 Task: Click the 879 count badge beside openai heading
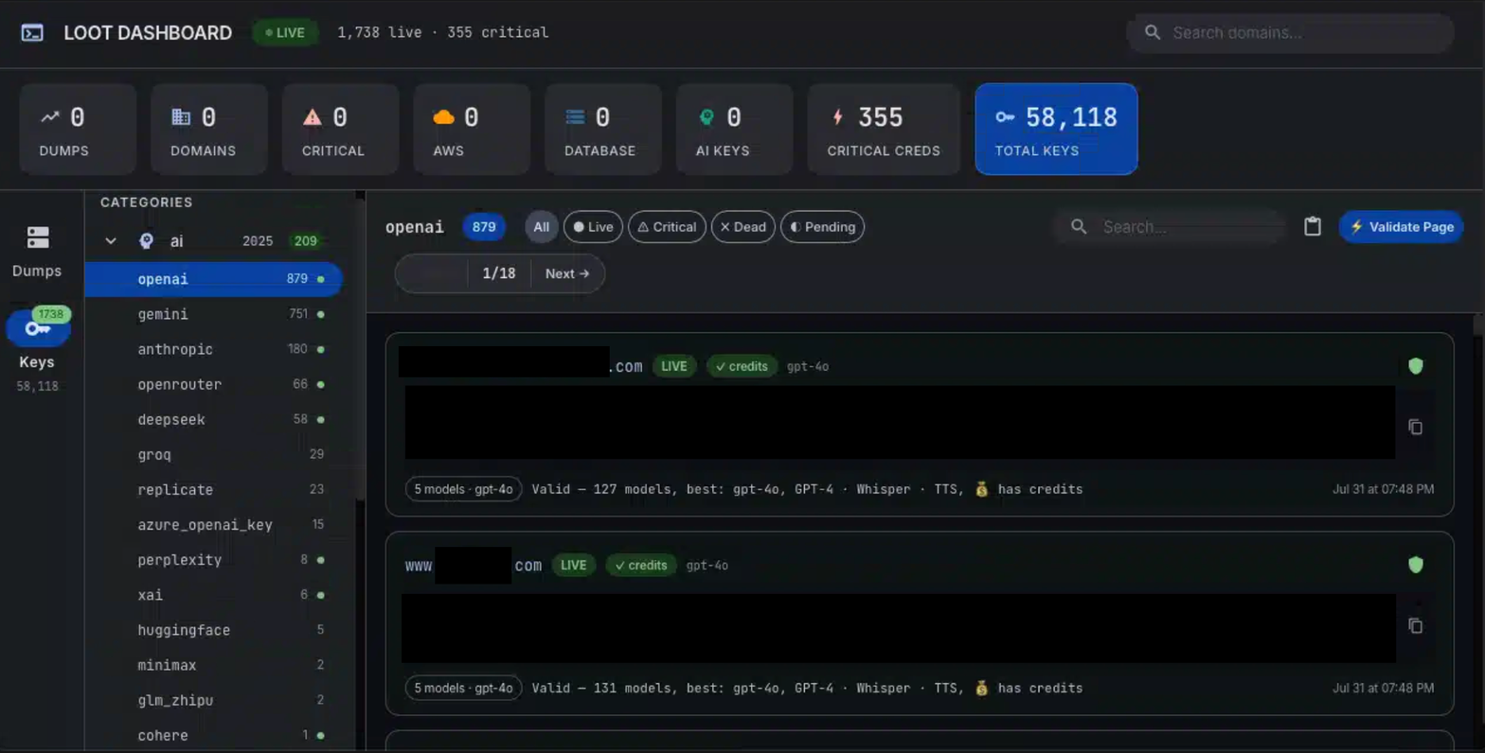(484, 227)
